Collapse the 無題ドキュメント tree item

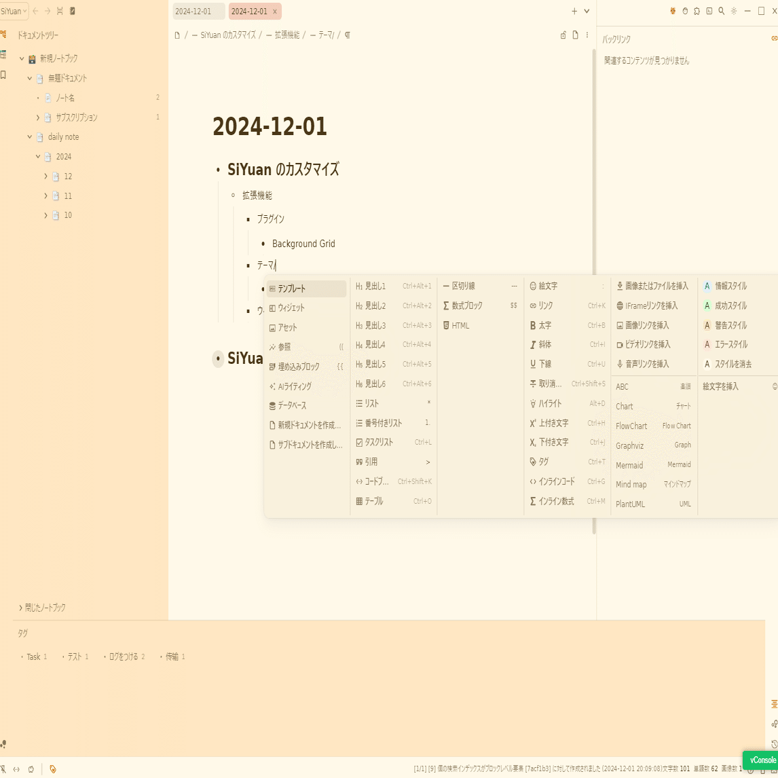(30, 78)
